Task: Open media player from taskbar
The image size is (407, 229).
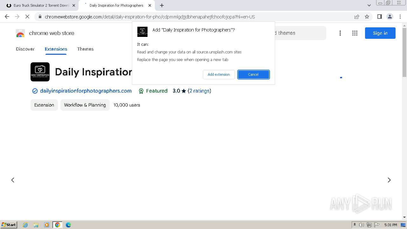Action: 47,225
